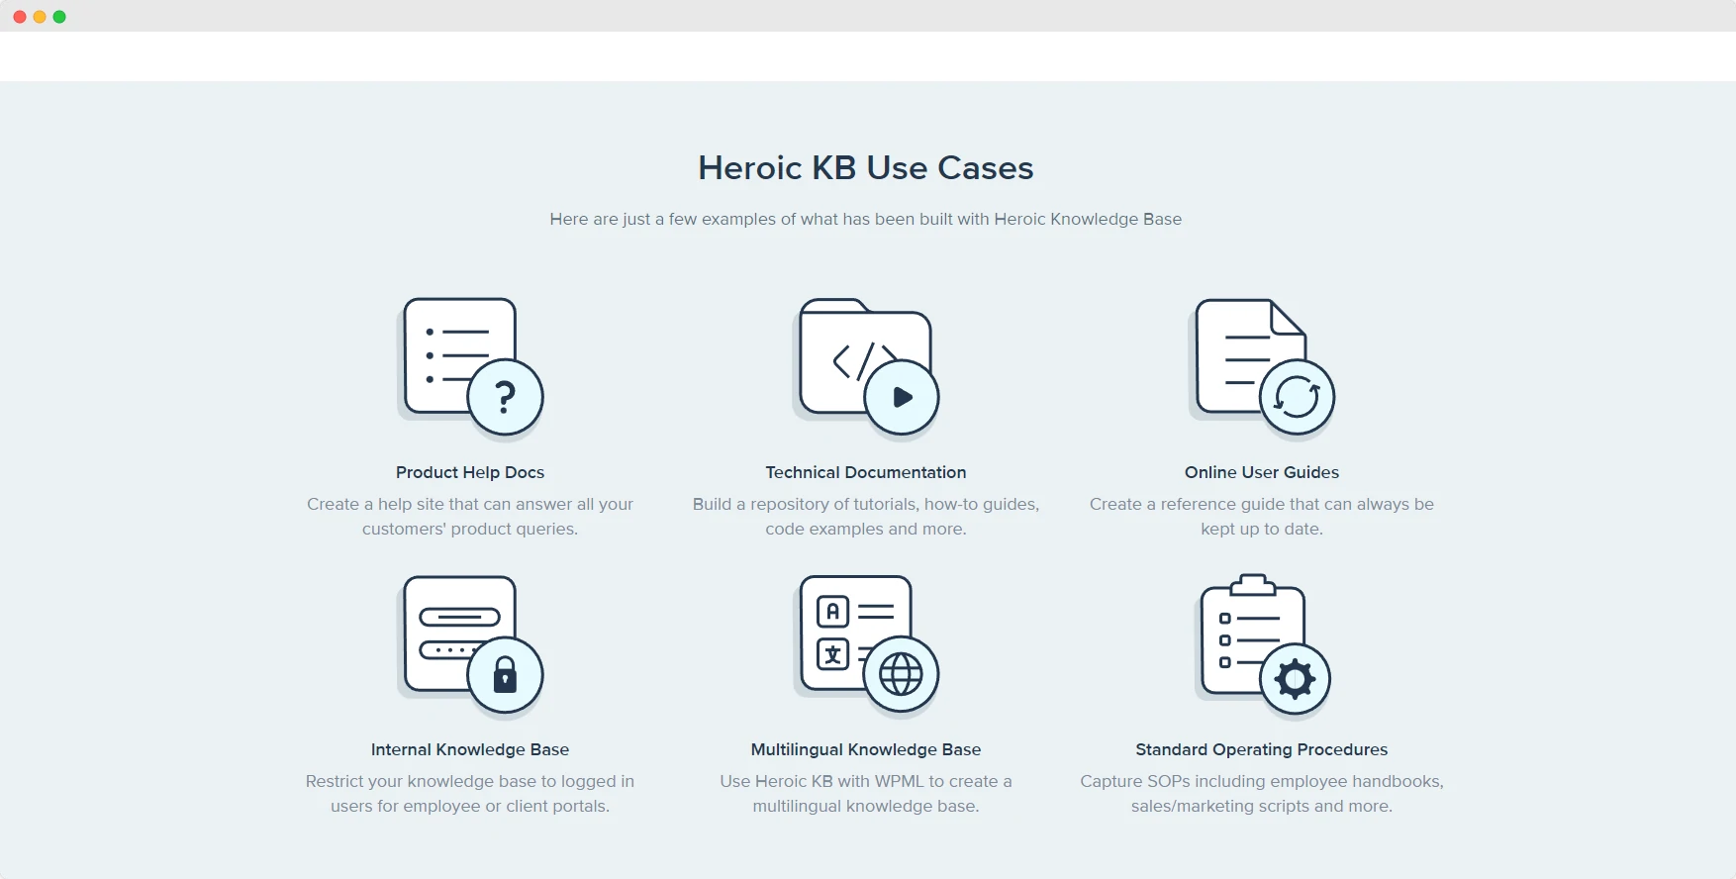Screen dimensions: 1736x879
Task: Click the Online User Guides refresh document icon
Action: pyautogui.click(x=1262, y=368)
